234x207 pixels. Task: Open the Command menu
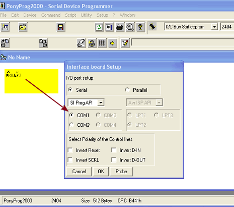pos(51,15)
